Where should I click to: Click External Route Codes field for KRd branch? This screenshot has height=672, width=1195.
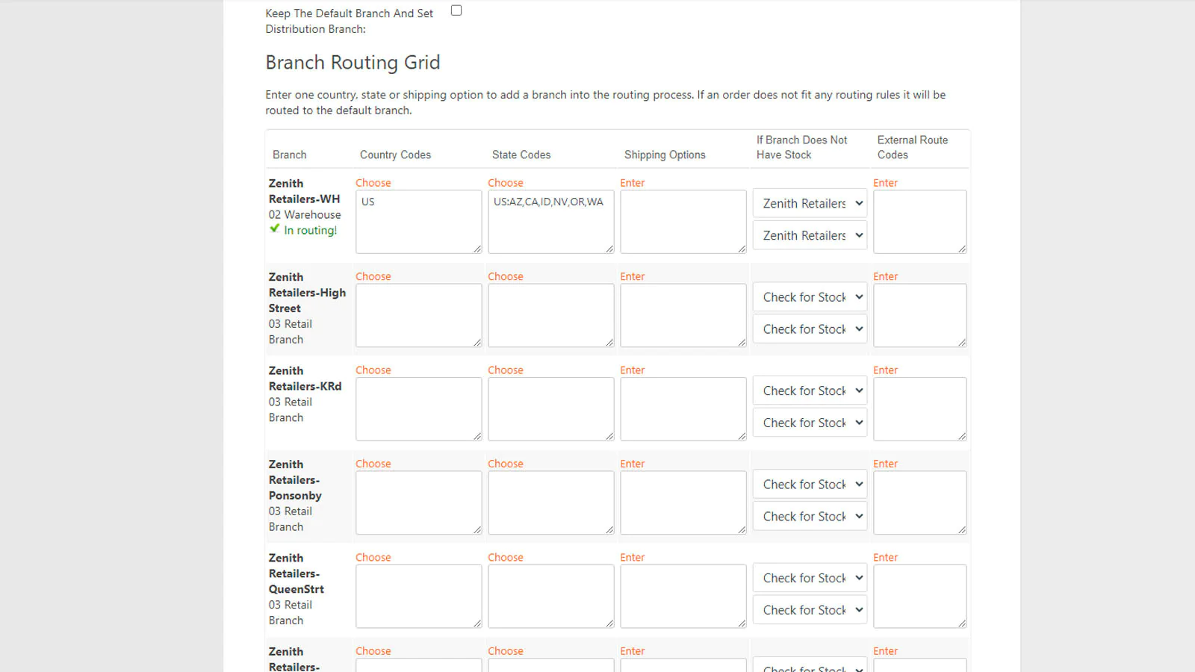click(919, 408)
